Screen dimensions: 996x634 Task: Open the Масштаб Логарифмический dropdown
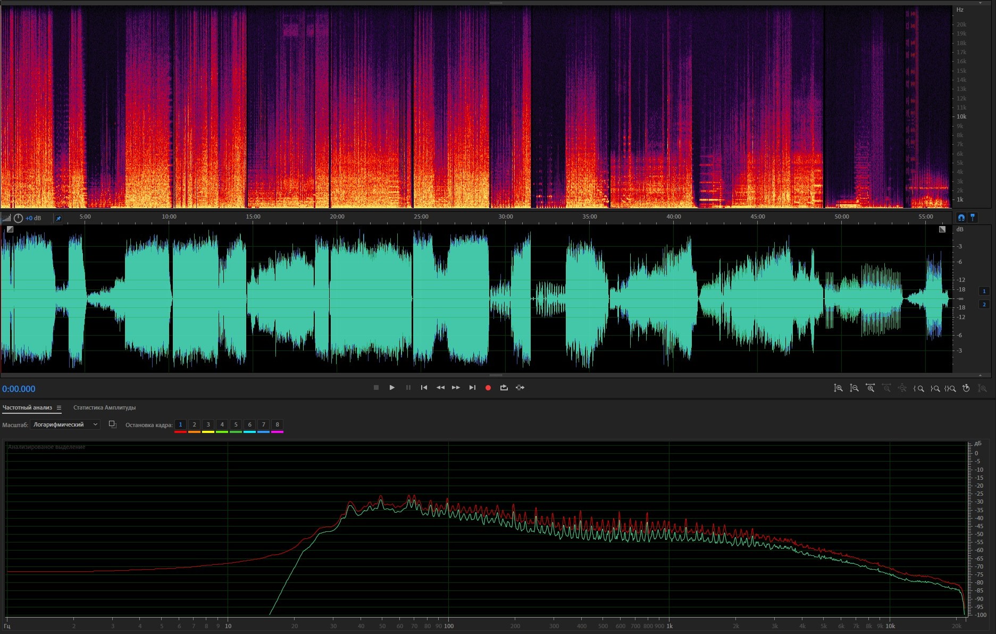[65, 424]
